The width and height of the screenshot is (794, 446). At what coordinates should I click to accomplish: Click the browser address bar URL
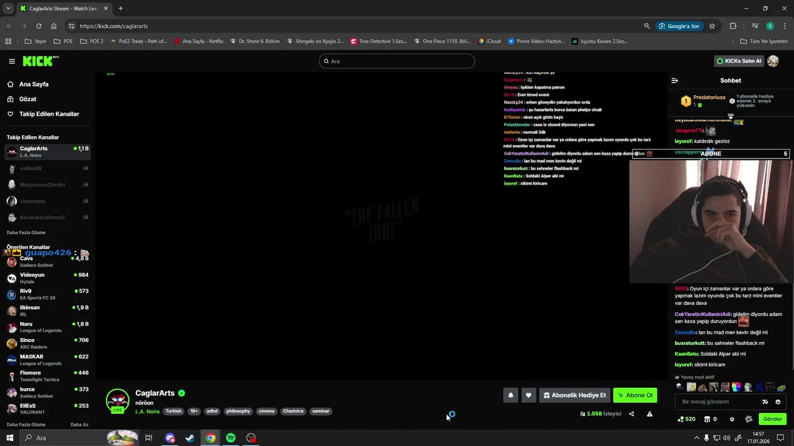[114, 26]
